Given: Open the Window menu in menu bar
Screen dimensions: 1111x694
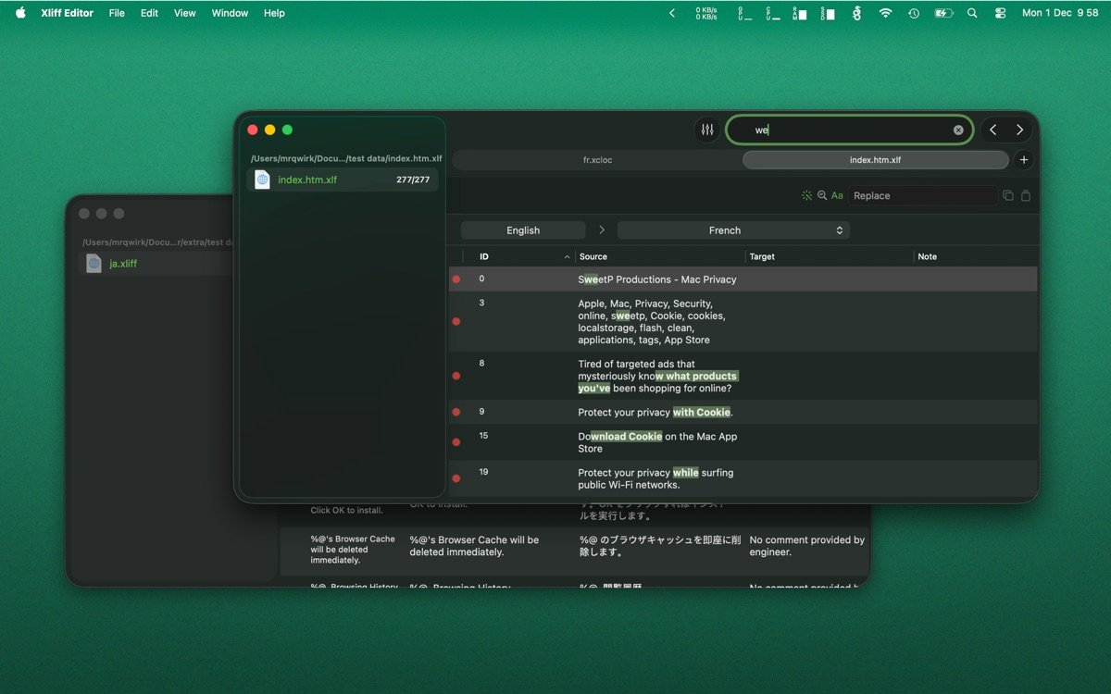Looking at the screenshot, I should [x=230, y=13].
